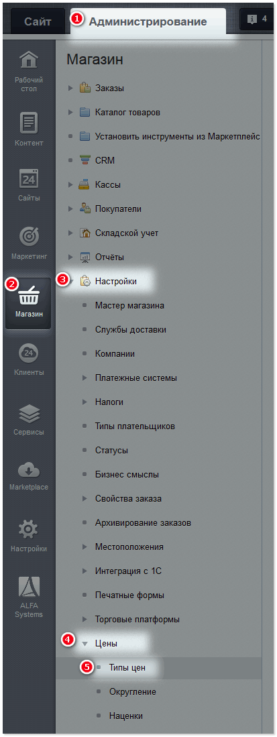277x737 pixels.
Task: Click the Каталог товаров label
Action: pos(127,113)
